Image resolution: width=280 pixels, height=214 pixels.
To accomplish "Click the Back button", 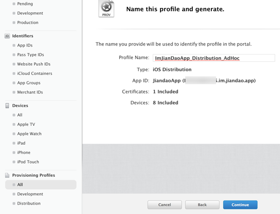I will (x=202, y=205).
